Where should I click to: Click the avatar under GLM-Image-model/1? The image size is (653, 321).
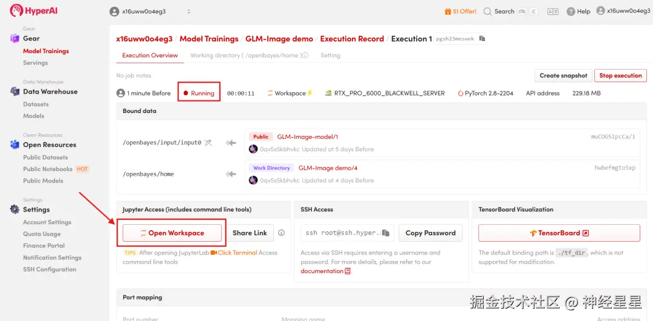point(253,149)
